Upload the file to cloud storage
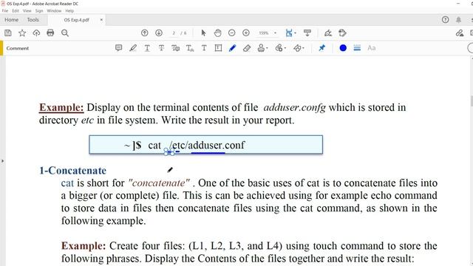Image resolution: width=473 pixels, height=266 pixels. (36, 33)
